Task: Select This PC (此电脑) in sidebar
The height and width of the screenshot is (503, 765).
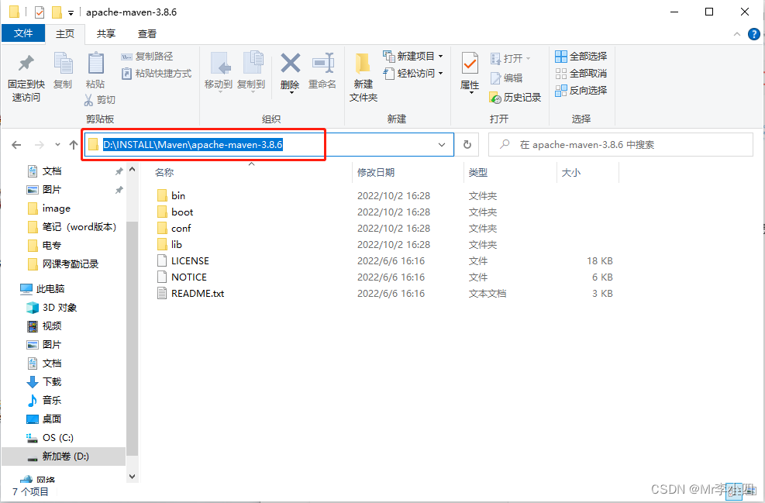Action: click(43, 289)
